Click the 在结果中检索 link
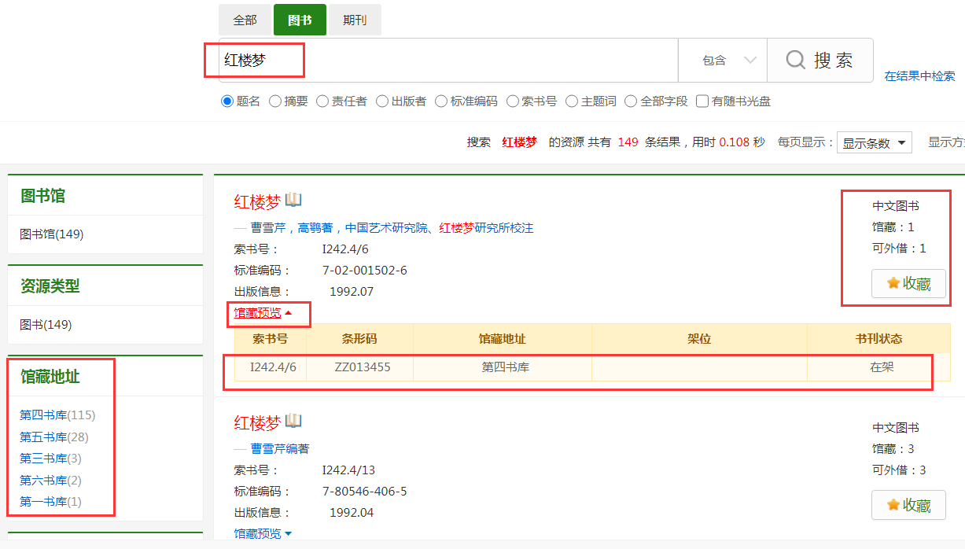Image resolution: width=965 pixels, height=549 pixels. coord(919,76)
